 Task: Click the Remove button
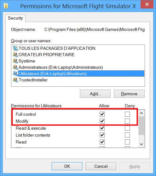(x=129, y=94)
